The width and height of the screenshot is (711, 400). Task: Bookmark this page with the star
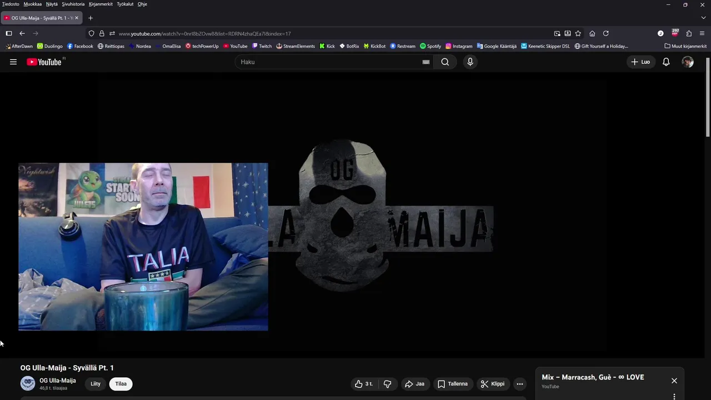(x=578, y=33)
